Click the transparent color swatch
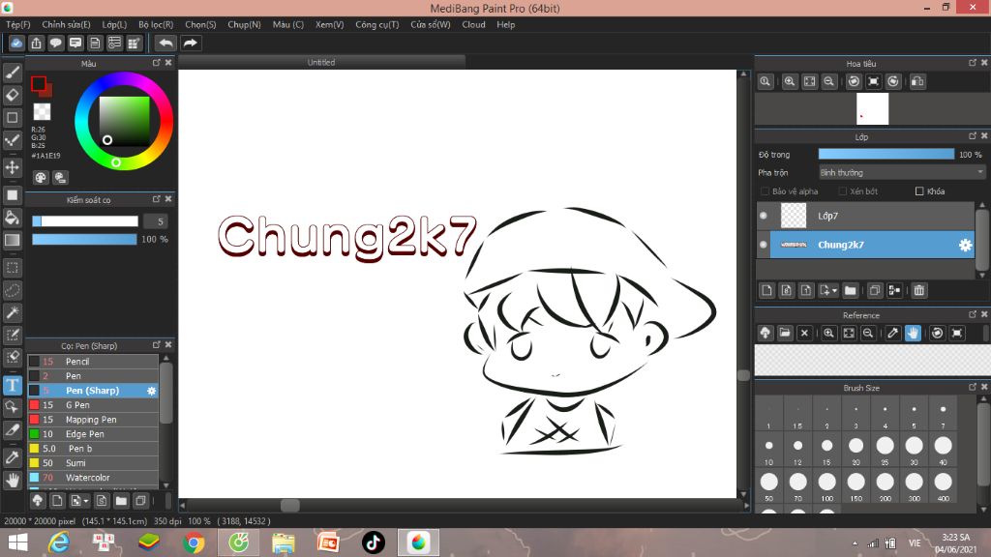The width and height of the screenshot is (991, 557). [x=42, y=112]
